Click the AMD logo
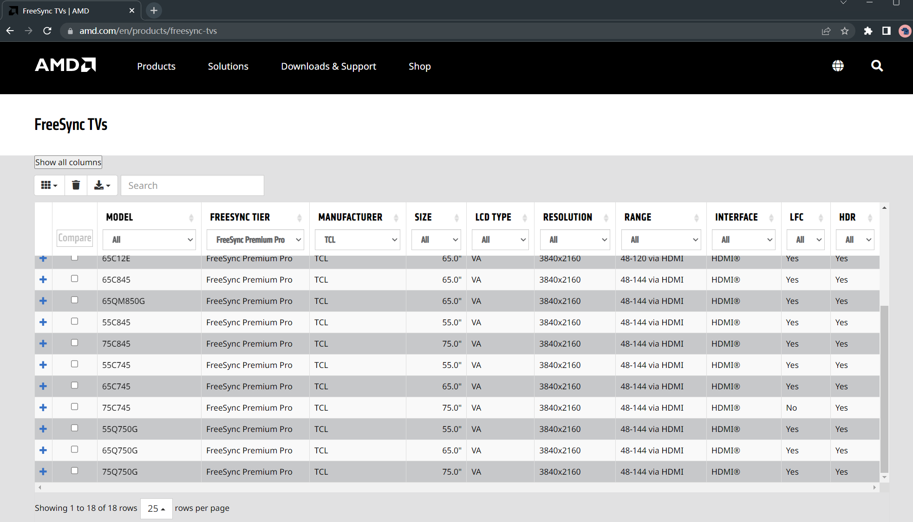 65,65
